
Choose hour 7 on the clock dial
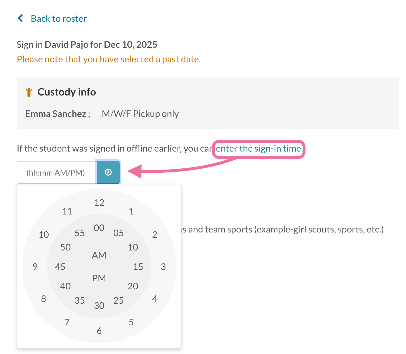coord(67,322)
